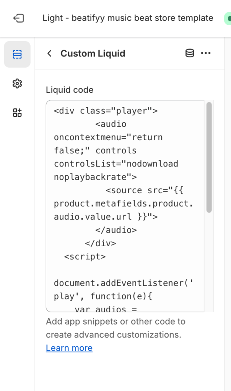Viewport: 231px width, 391px height.
Task: Go back from Custom Liquid settings
Action: tap(49, 53)
